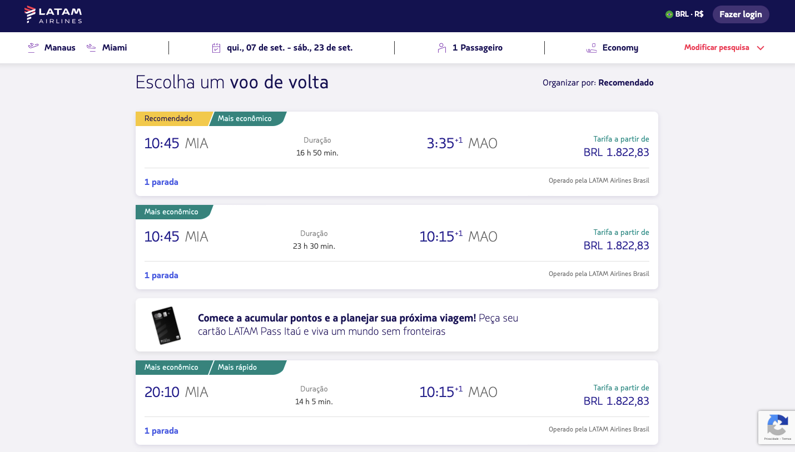This screenshot has width=795, height=452.
Task: Open 1 parada link on 23 h 30 min flight
Action: tap(161, 275)
